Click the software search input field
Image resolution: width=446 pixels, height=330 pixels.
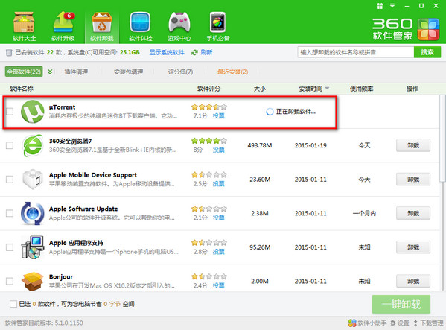tap(356, 52)
